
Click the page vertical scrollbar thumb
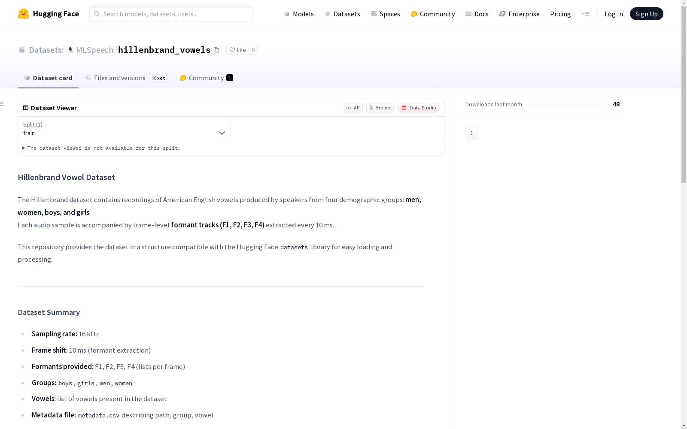[x=684, y=94]
